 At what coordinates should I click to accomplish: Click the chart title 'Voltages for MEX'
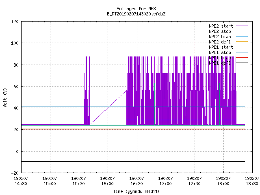coord(136,9)
